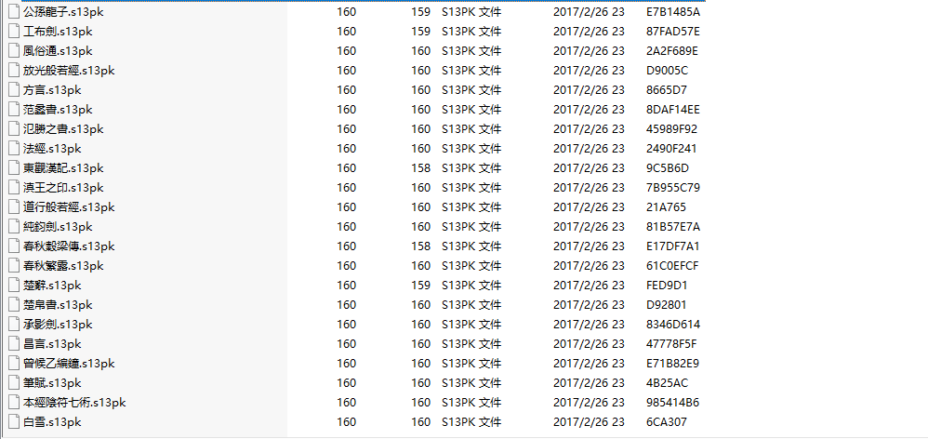Click the file icon next to 工布劍.s13pk

coord(13,32)
